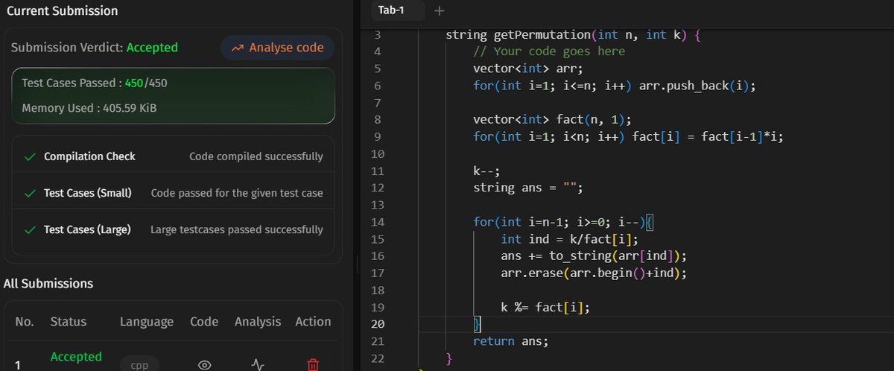The width and height of the screenshot is (894, 371).
Task: Click 'Memory Used : 405.59 KiB' text
Action: (x=89, y=108)
